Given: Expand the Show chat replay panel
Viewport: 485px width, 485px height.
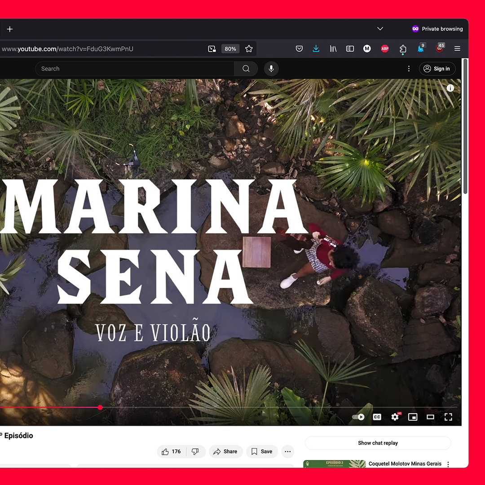Looking at the screenshot, I should tap(378, 443).
